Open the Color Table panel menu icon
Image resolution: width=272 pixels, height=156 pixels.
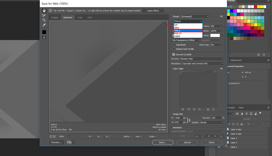click(221, 69)
